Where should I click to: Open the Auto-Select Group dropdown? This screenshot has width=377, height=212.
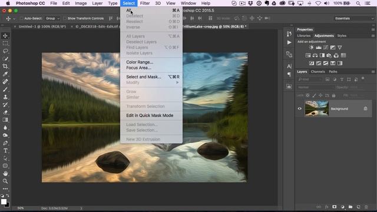click(52, 18)
